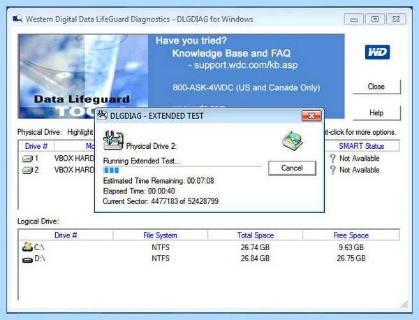The height and width of the screenshot is (320, 419).
Task: Close the DLGDIAG Extended Test dialog
Action: 311,116
